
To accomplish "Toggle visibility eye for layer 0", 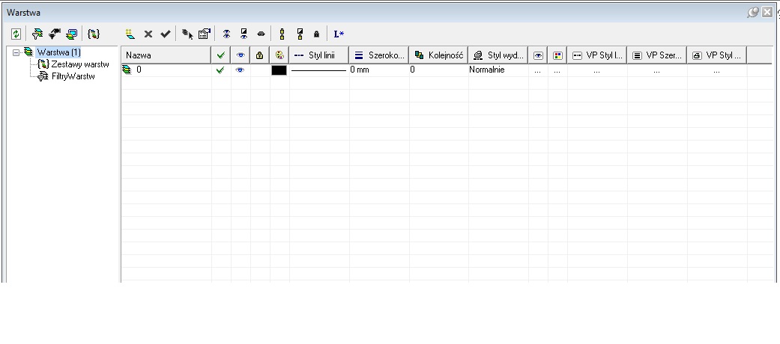I will 241,70.
